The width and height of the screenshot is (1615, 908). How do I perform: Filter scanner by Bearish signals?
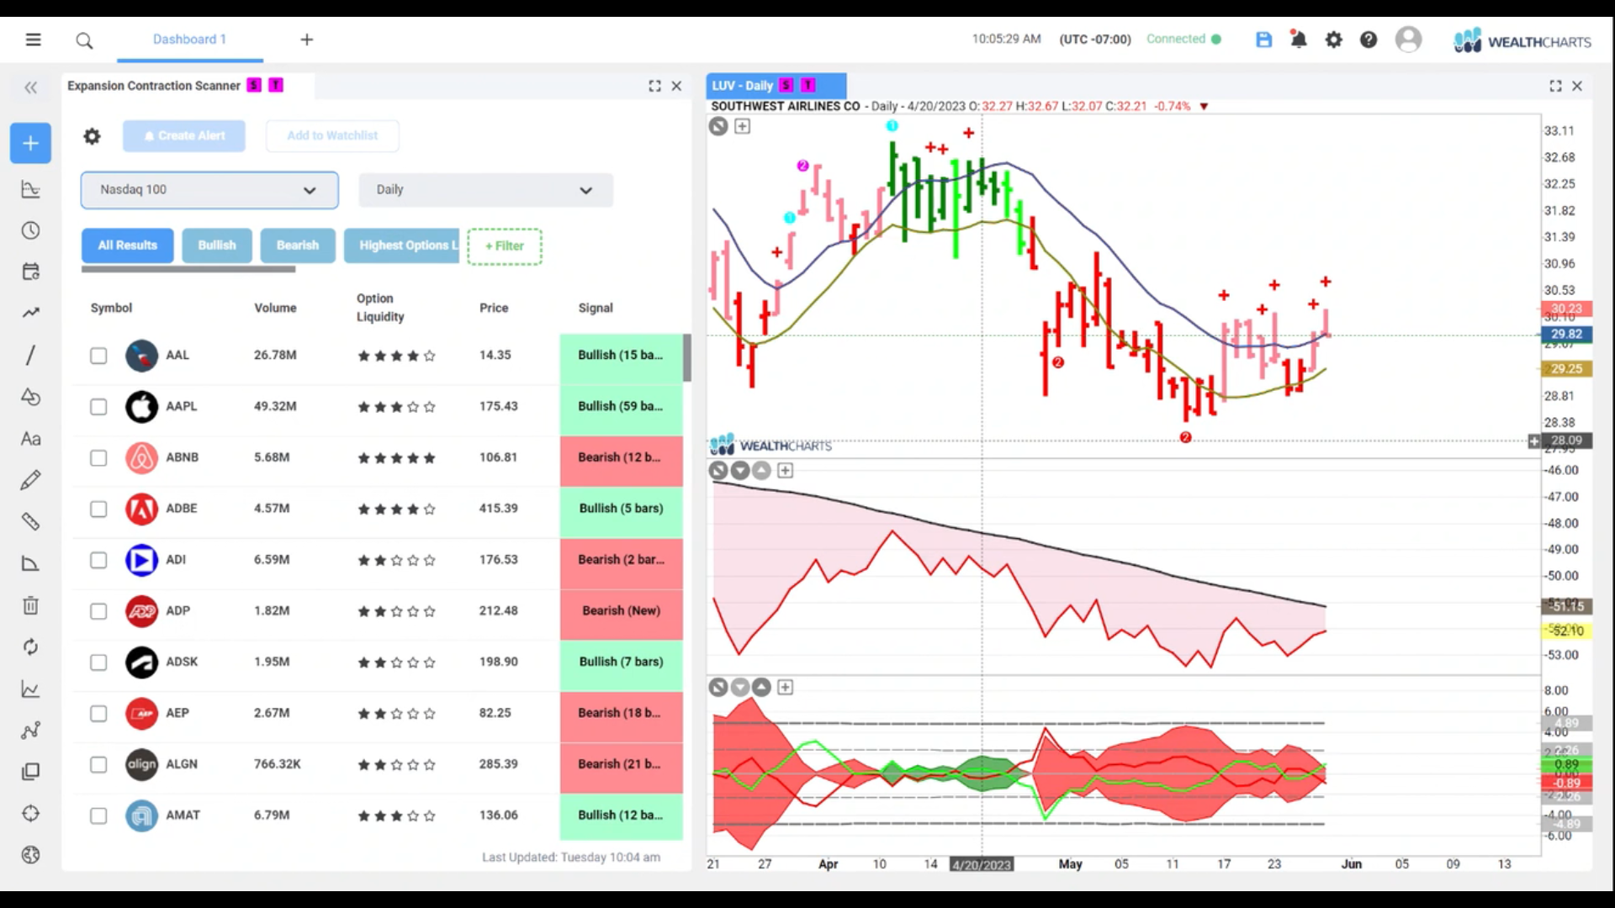[298, 245]
